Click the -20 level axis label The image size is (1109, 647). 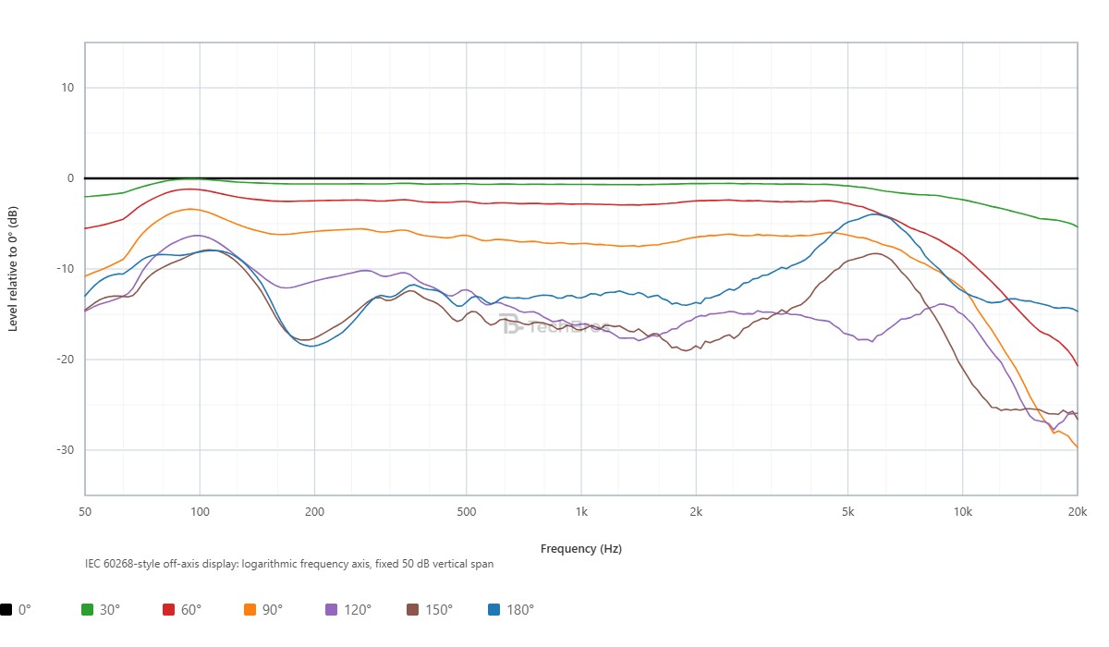tap(67, 360)
